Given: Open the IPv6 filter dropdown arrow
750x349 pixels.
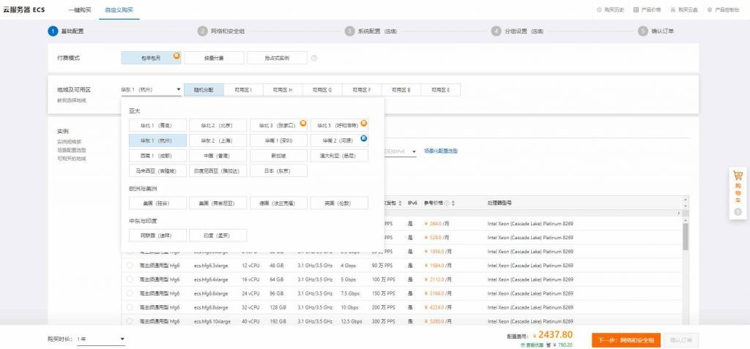Looking at the screenshot, I should click(414, 151).
